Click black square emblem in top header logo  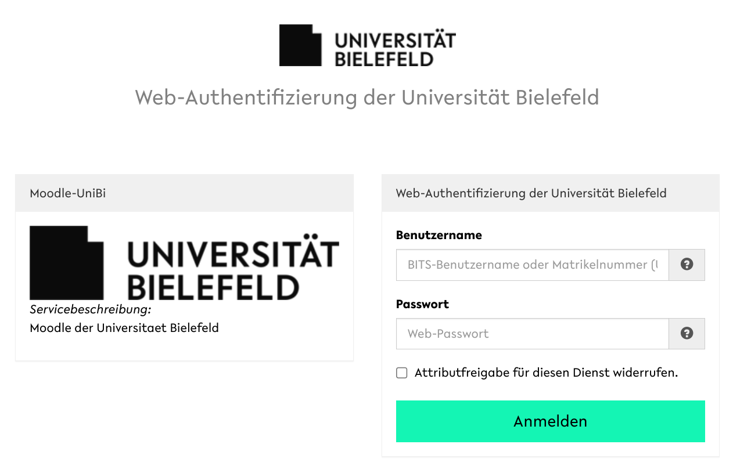300,45
